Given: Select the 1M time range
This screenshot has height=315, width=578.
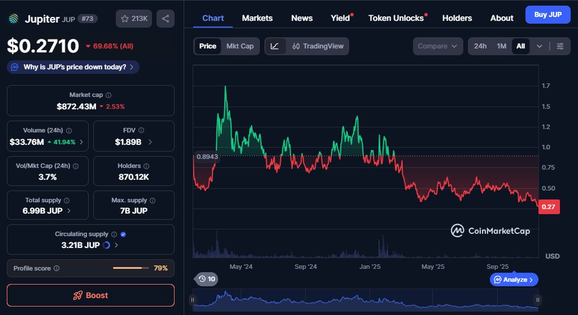Looking at the screenshot, I should (x=501, y=46).
